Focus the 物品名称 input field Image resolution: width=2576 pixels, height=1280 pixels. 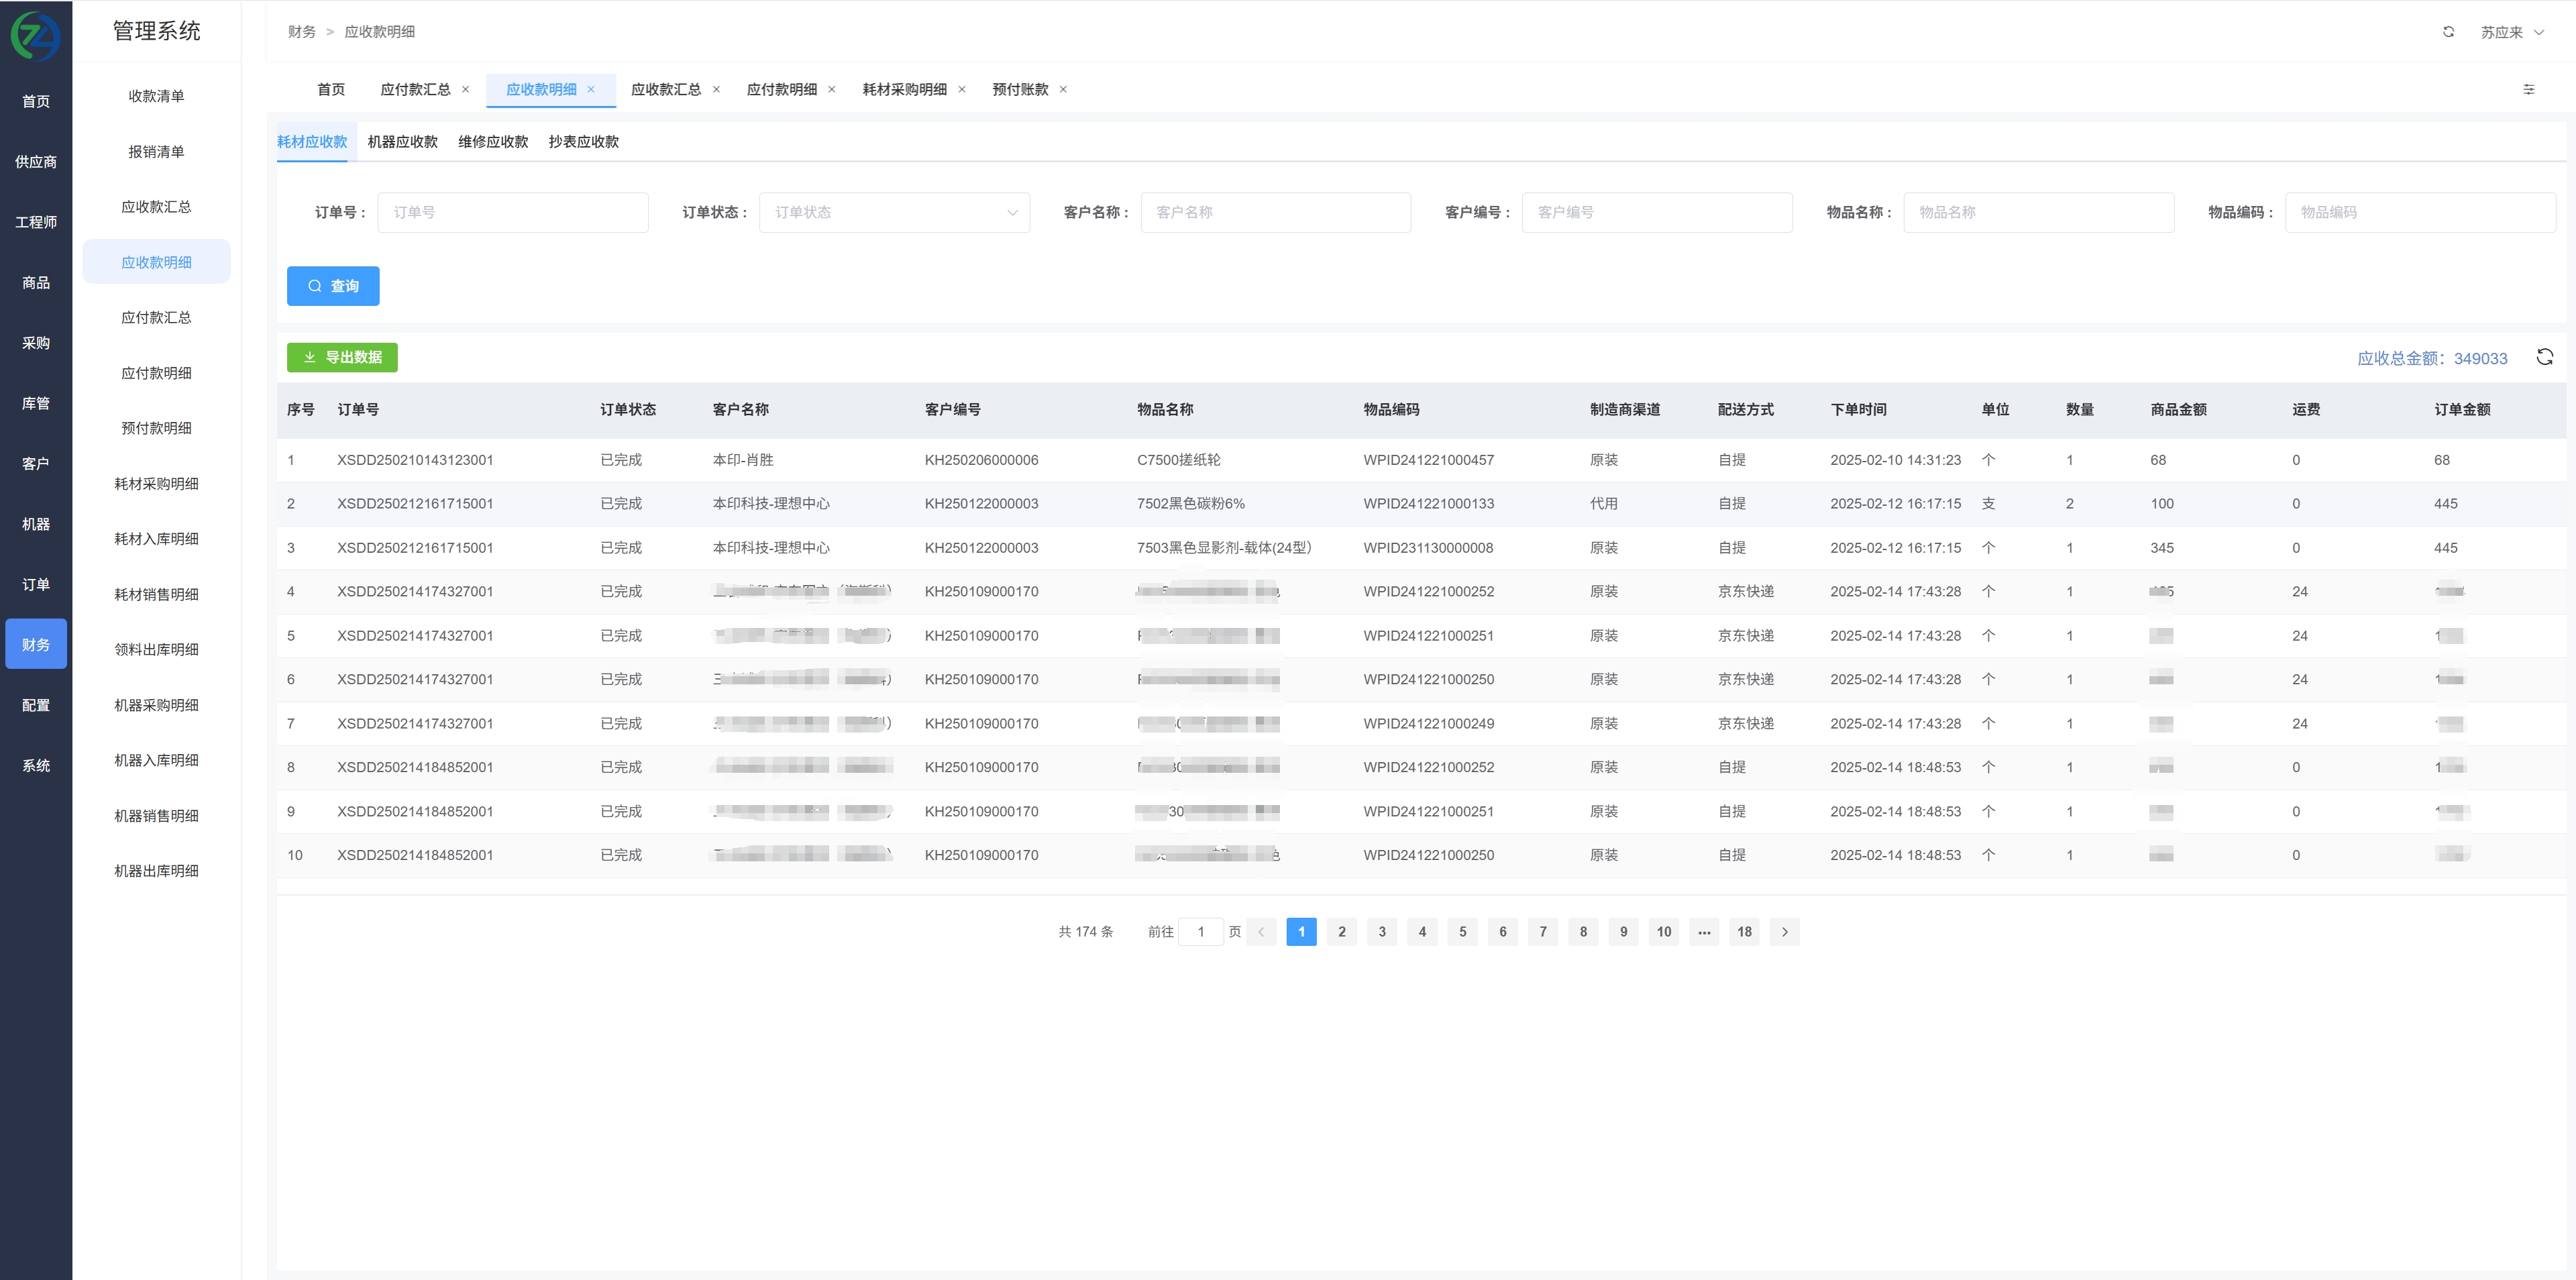(2039, 212)
